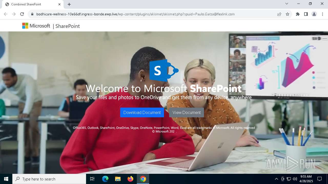The height and width of the screenshot is (184, 328).
Task: Click the Save your files and photos subtitle
Action: pyautogui.click(x=163, y=97)
